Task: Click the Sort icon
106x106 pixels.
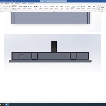Action: coord(7,6)
